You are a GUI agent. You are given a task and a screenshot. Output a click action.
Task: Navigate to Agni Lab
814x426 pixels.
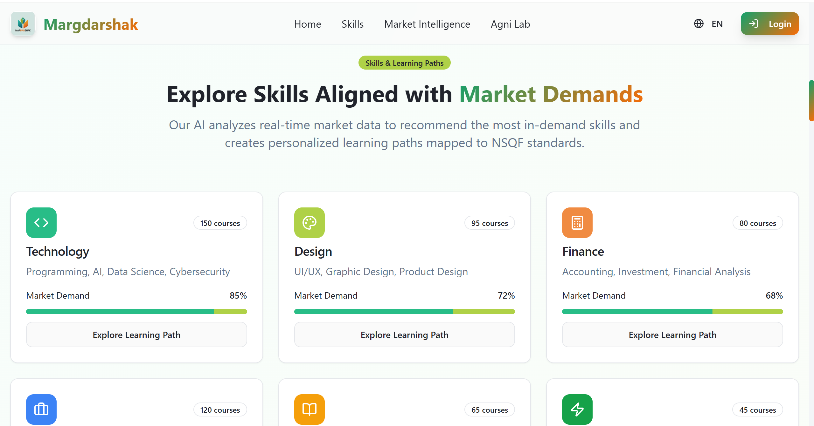510,24
